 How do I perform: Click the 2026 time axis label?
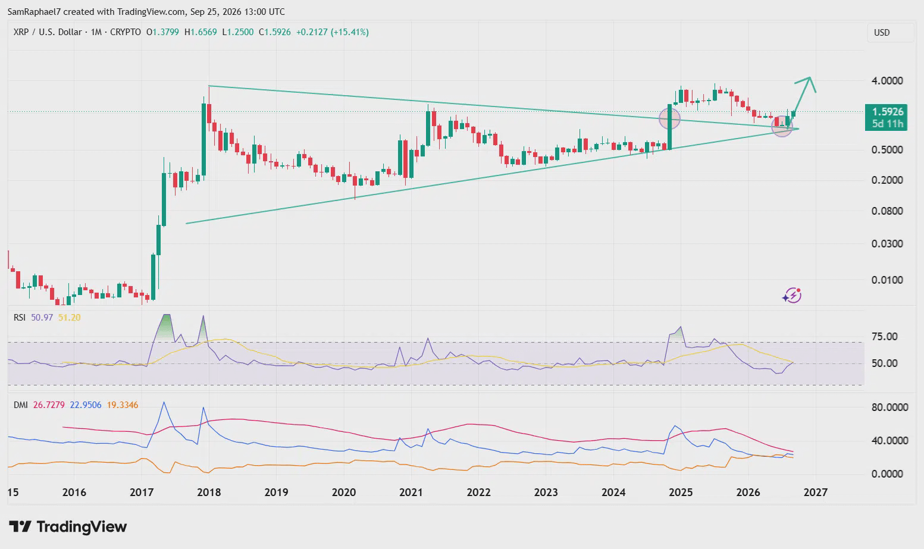(x=748, y=492)
